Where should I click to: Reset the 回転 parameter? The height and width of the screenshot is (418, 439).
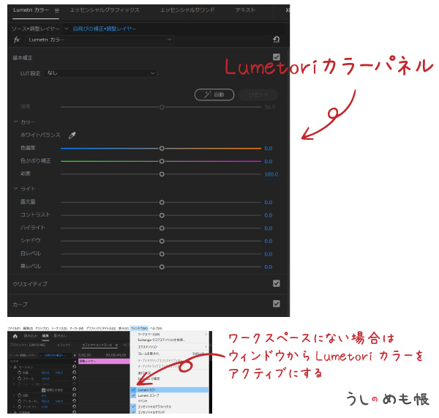tap(74, 395)
